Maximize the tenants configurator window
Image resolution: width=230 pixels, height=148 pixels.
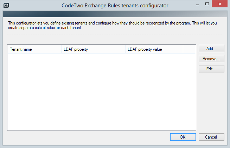[207, 4]
